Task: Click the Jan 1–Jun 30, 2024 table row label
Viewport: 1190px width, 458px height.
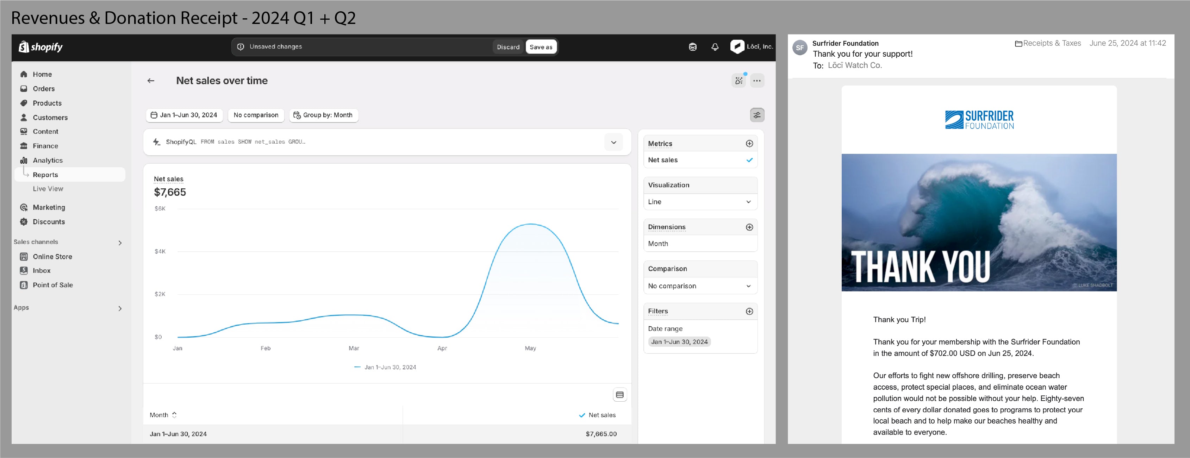Action: coord(178,433)
